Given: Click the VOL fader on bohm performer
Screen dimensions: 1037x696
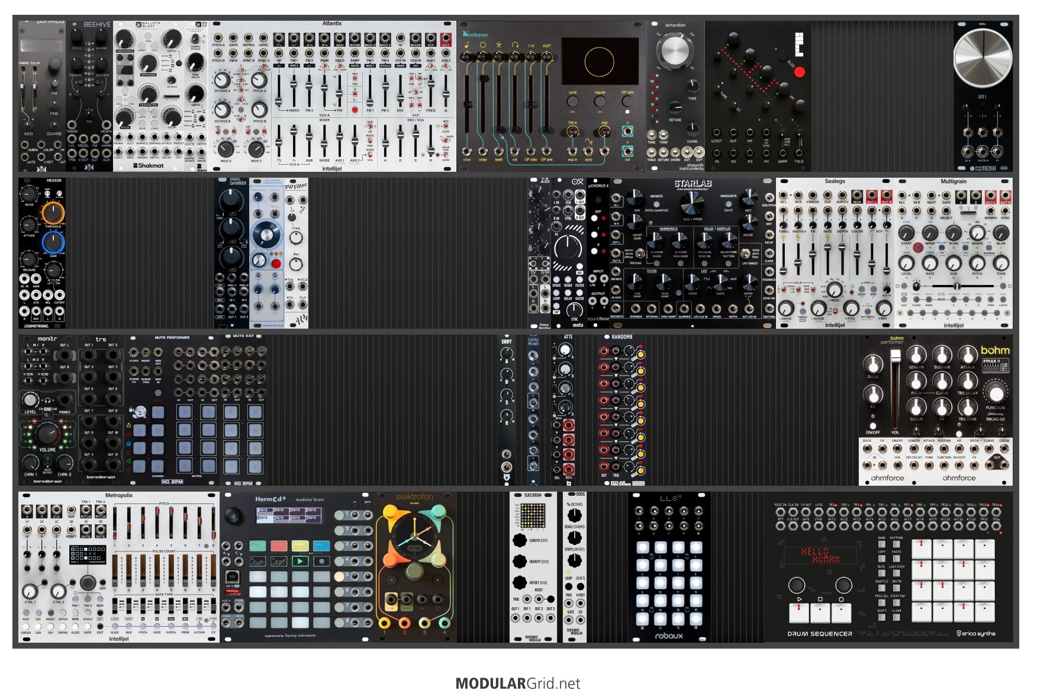Looking at the screenshot, I should [x=896, y=388].
